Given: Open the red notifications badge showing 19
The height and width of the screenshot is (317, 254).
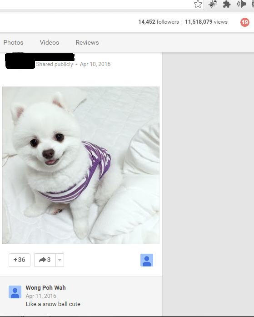Looking at the screenshot, I should click(x=245, y=22).
